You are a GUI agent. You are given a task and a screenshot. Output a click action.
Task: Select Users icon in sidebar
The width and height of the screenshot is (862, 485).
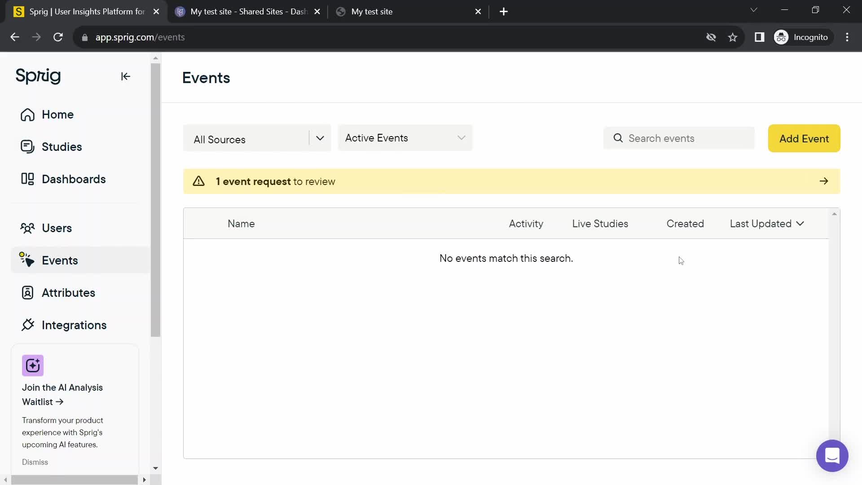pos(27,228)
